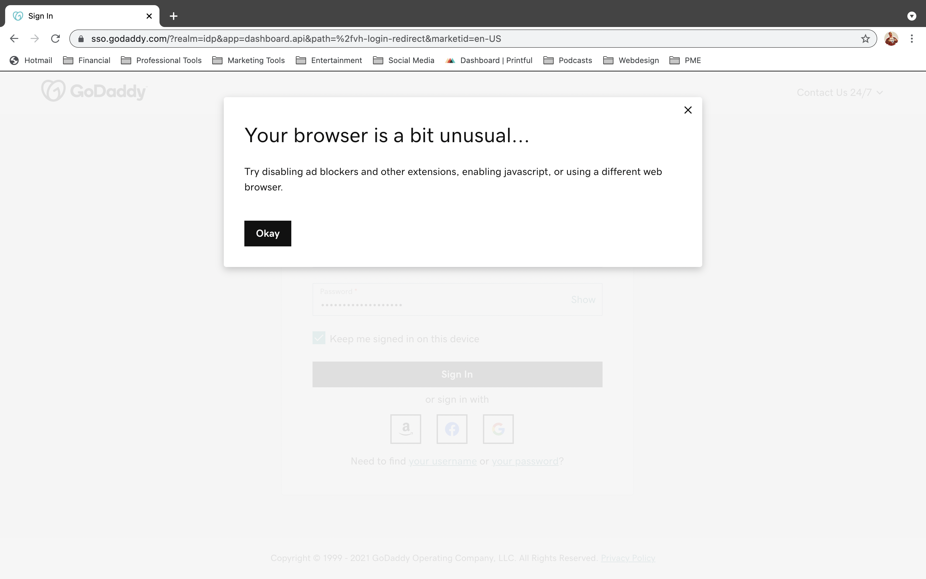Expand the Contact Us 24/7 dropdown
The height and width of the screenshot is (579, 926).
click(x=840, y=92)
